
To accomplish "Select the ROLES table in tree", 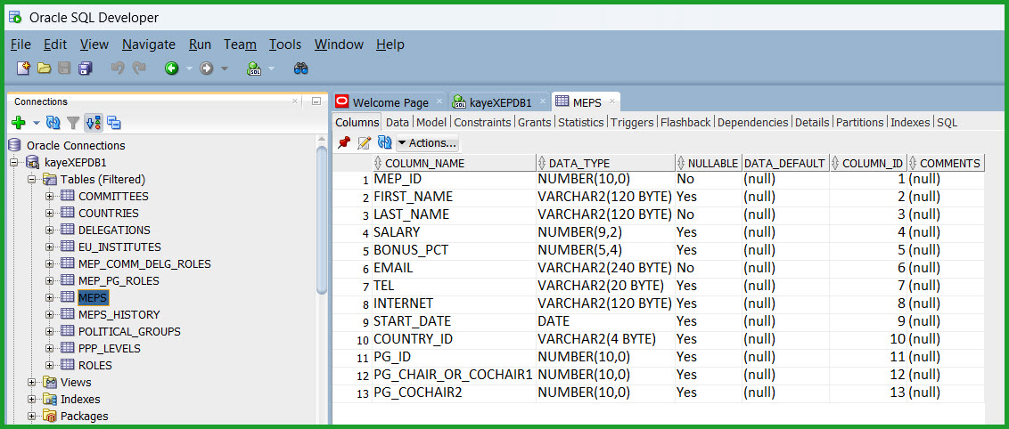I will 95,366.
